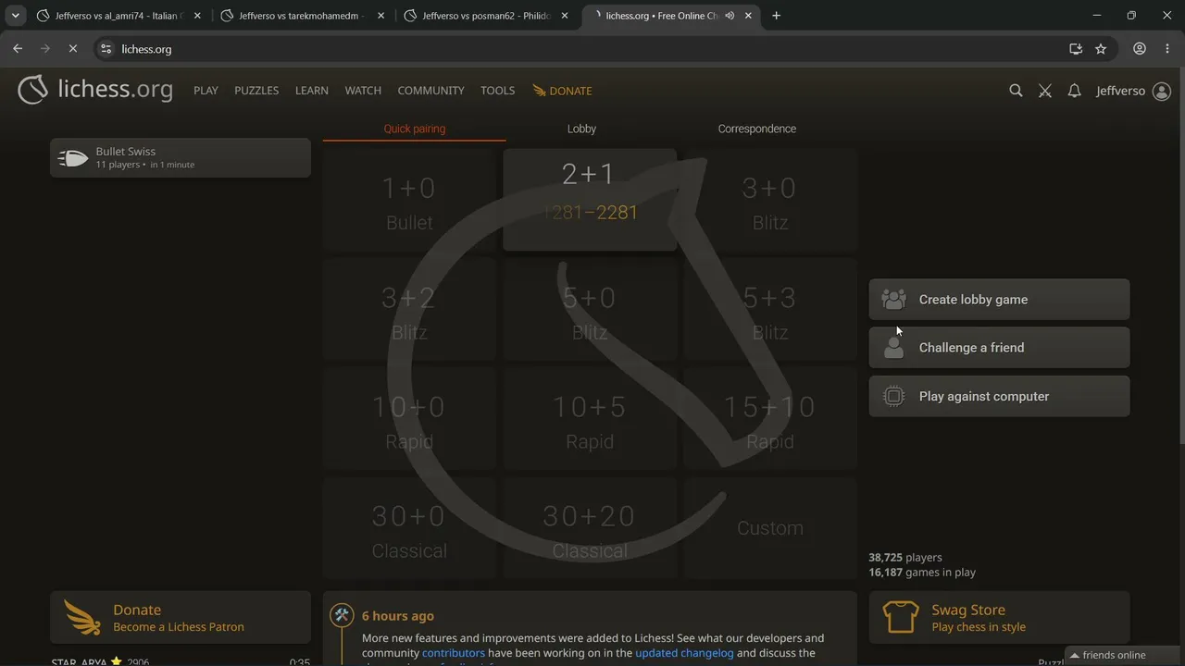Viewport: 1185px width, 666px height.
Task: Close the Jeffverso vs posman62 tab
Action: pyautogui.click(x=565, y=16)
